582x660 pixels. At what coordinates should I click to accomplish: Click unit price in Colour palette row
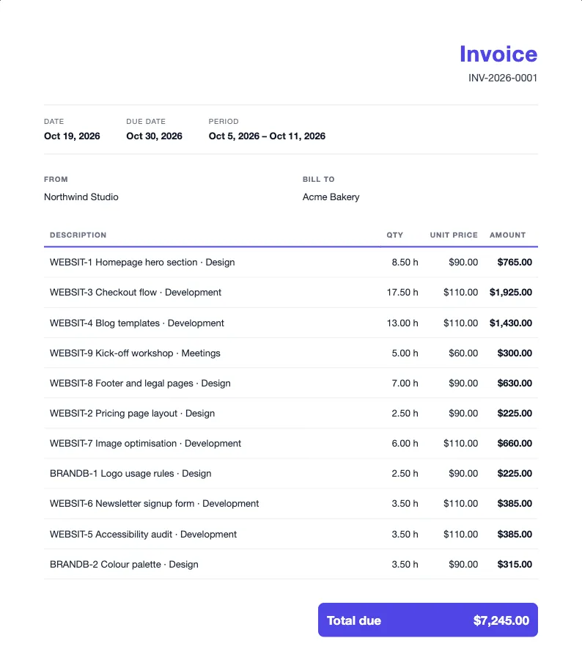point(463,565)
